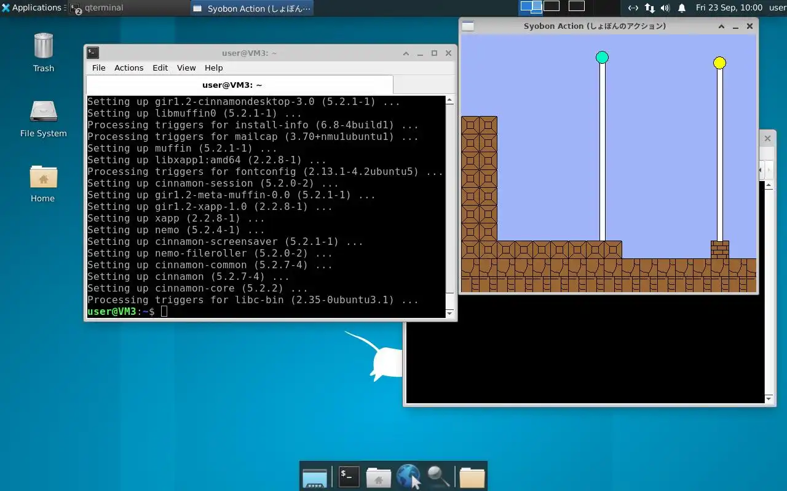Screen dimensions: 787x491
Task: Click 'Processing triggers for fontconfig' line
Action: (265, 172)
